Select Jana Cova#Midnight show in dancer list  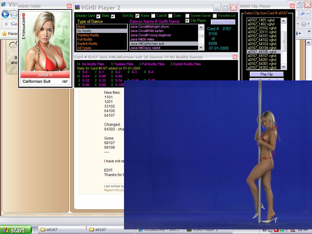(164, 27)
